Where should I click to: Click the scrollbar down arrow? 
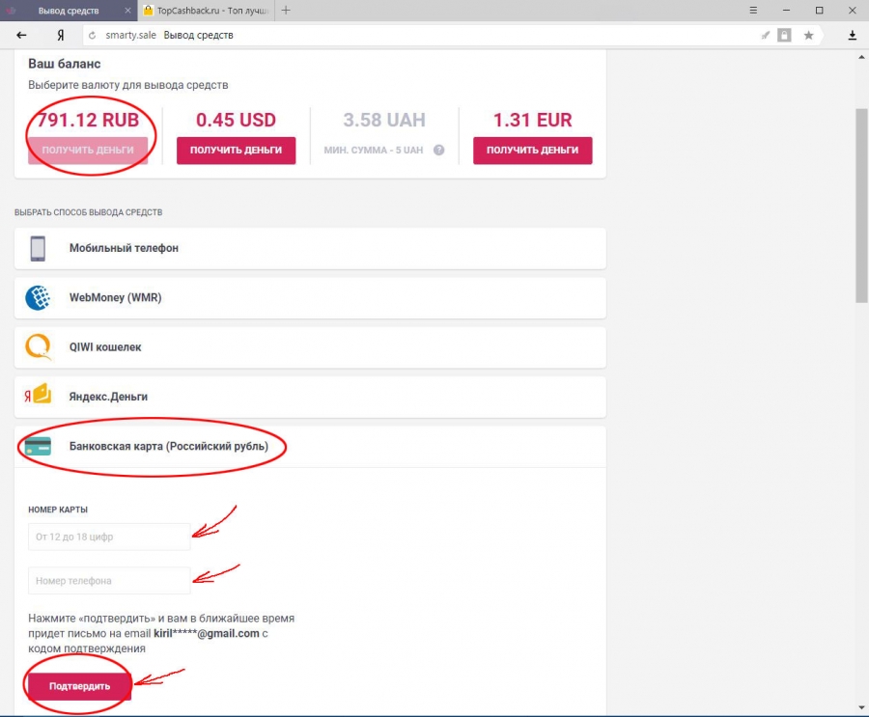[861, 707]
